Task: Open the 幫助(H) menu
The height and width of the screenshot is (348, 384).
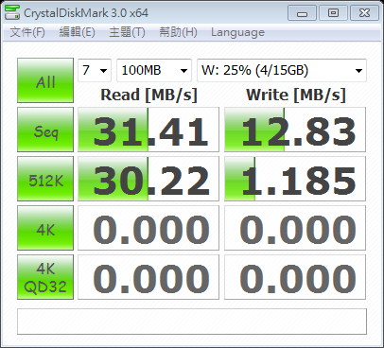Action: [178, 32]
